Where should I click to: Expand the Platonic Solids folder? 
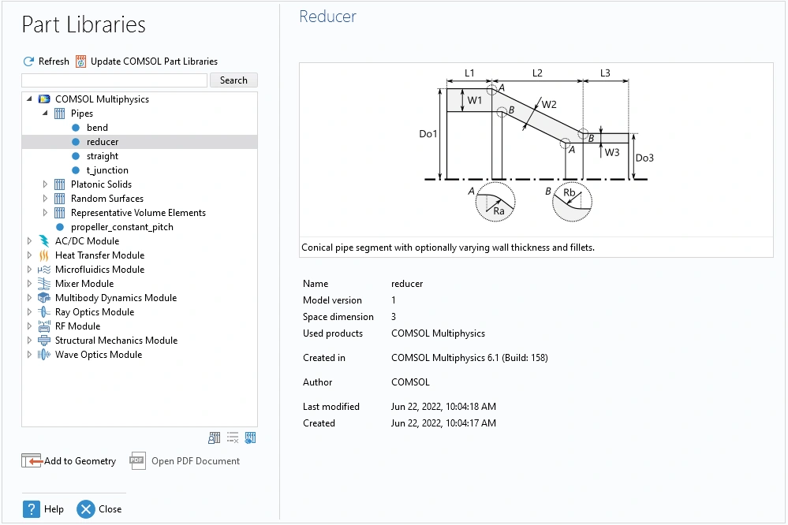click(45, 184)
